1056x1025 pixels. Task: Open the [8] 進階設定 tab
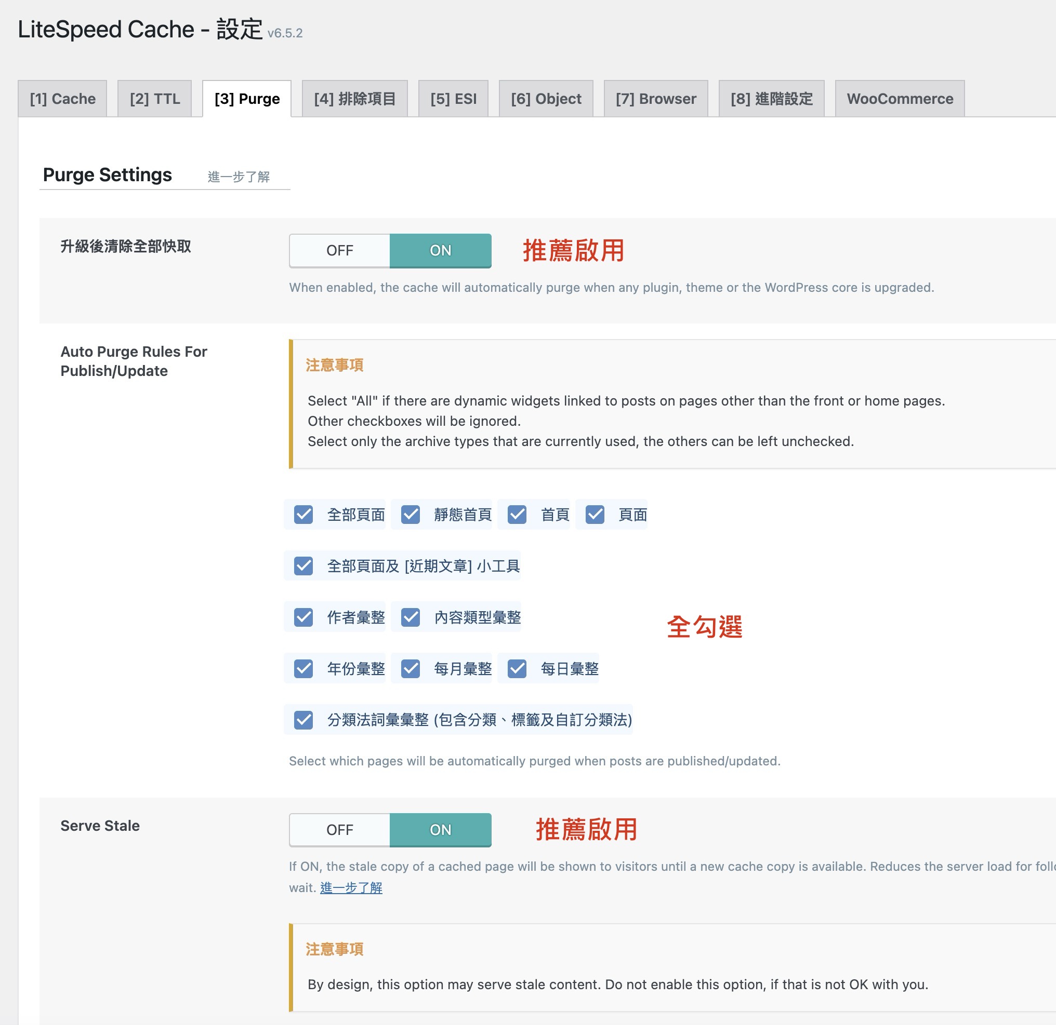coord(772,99)
